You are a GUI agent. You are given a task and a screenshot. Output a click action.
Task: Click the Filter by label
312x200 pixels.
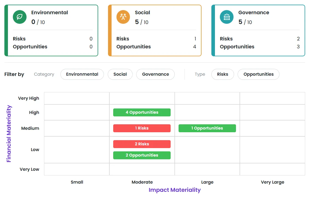[14, 74]
